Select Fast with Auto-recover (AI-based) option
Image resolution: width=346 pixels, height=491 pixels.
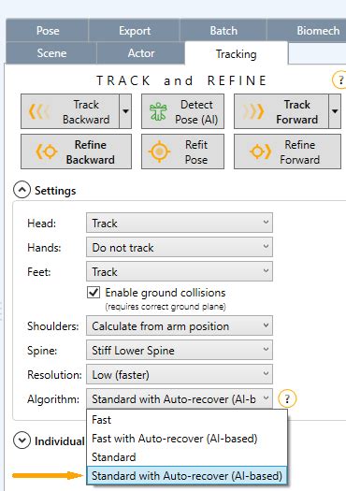(175, 439)
